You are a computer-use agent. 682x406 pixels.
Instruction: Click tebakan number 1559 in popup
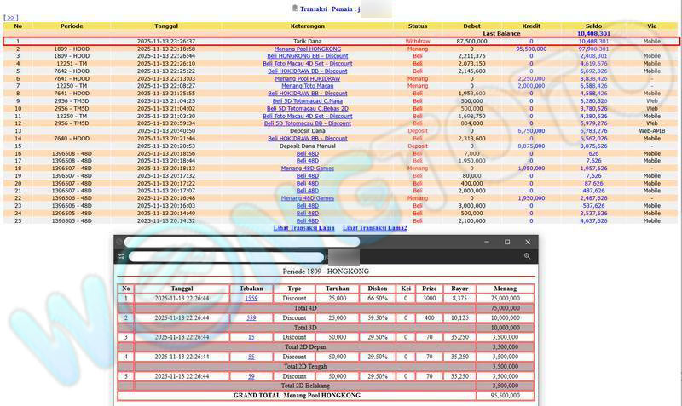click(x=251, y=299)
